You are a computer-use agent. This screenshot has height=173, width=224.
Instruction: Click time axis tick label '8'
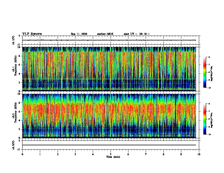pyautogui.click(x=163, y=154)
